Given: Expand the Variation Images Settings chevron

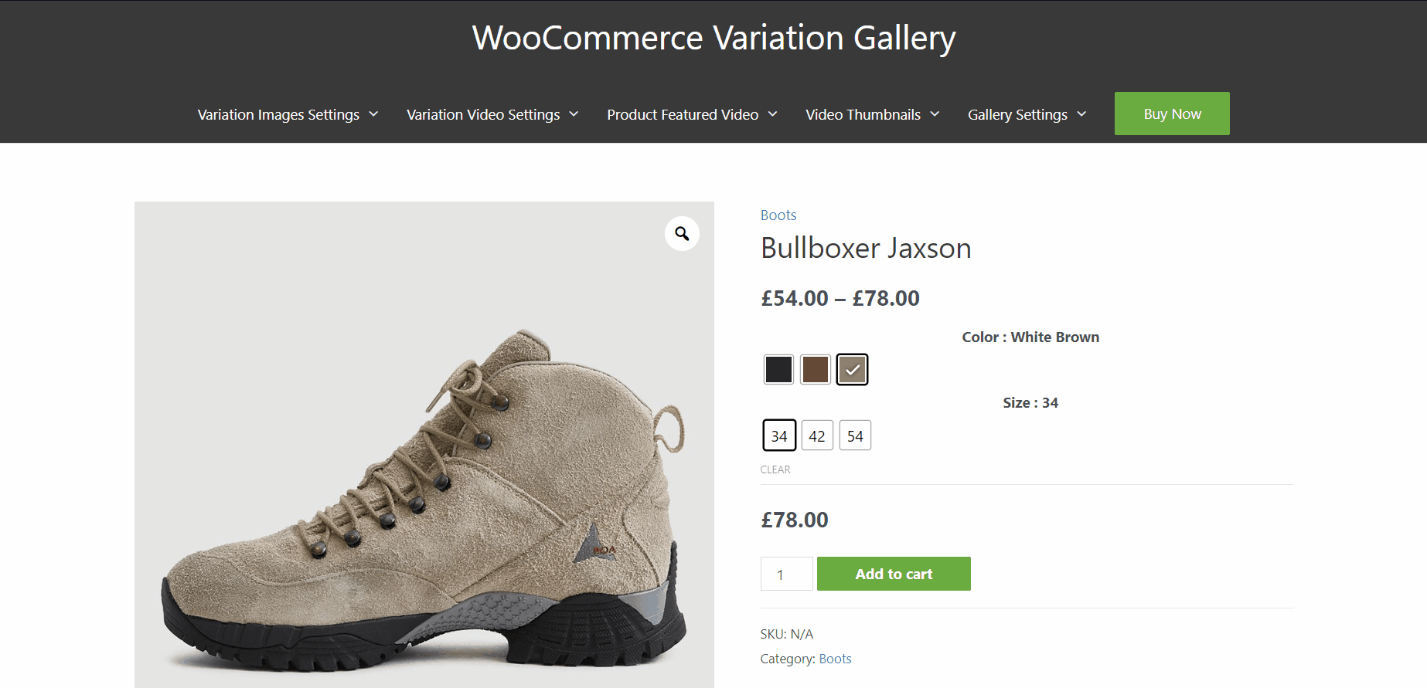Looking at the screenshot, I should [374, 114].
